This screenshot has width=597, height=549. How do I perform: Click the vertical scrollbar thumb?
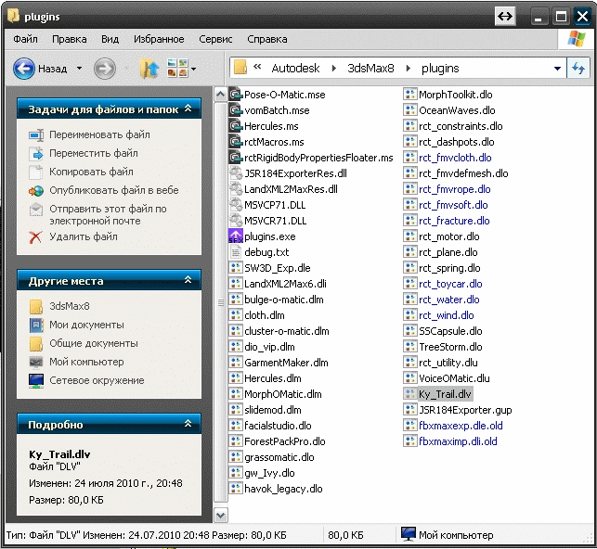click(220, 302)
